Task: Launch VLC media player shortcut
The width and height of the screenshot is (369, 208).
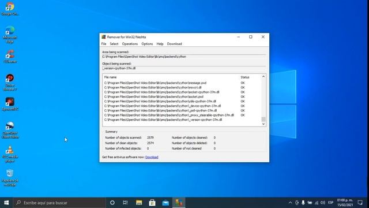Action: point(10,154)
